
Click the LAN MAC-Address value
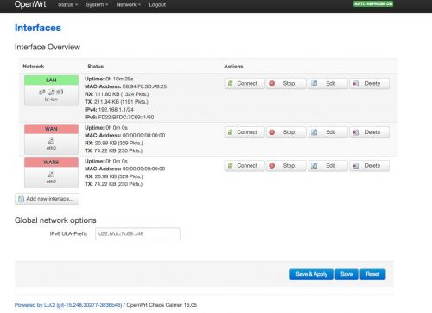click(x=144, y=86)
